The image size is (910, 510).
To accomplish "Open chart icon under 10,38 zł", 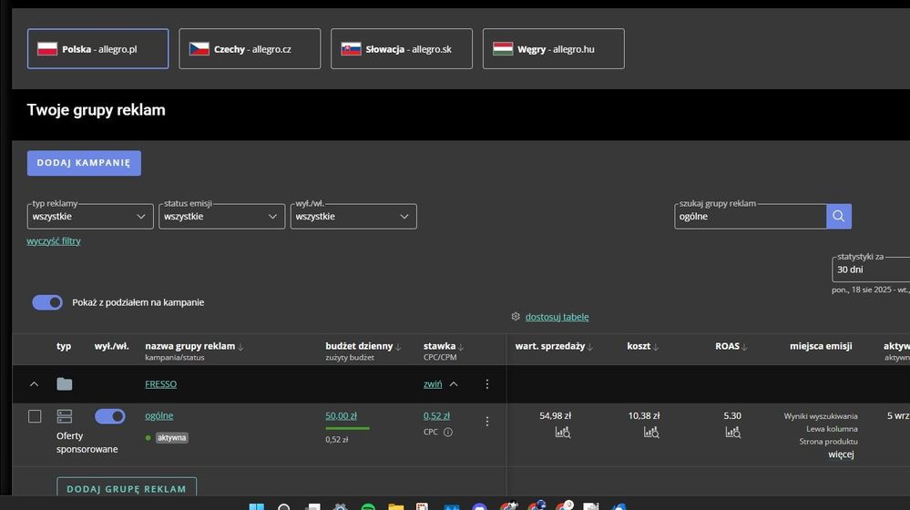I will [x=651, y=433].
